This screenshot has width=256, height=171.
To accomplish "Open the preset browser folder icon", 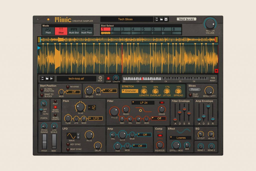I will click(x=161, y=19).
